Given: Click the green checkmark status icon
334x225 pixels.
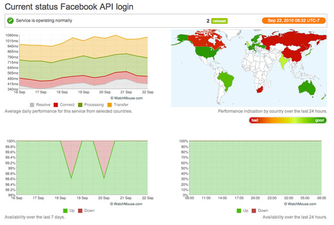Looking at the screenshot, I should (x=10, y=20).
